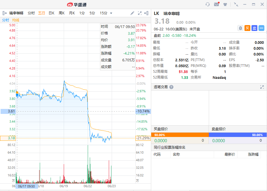The image size is (267, 191).
Task: Remove from watchlist minus button
Action: point(261,28)
